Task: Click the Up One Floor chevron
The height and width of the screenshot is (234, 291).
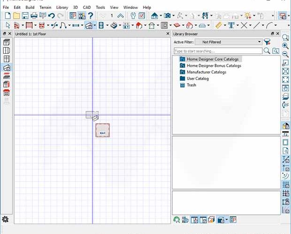Action: pyautogui.click(x=121, y=16)
